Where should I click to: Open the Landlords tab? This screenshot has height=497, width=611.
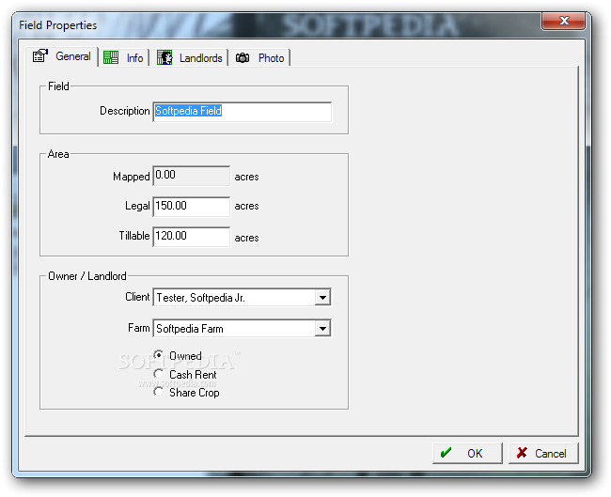coord(190,57)
